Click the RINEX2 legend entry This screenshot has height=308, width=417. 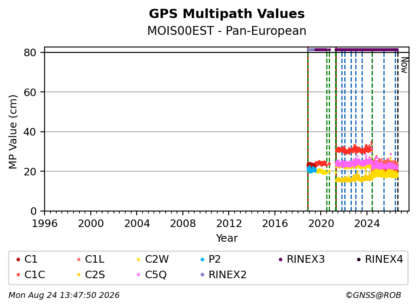click(223, 274)
